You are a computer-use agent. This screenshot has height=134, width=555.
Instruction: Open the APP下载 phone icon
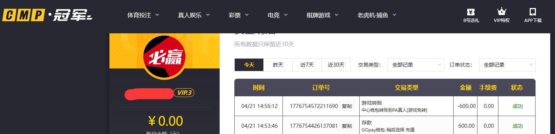click(533, 12)
